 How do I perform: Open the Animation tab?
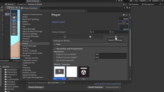click(5, 61)
